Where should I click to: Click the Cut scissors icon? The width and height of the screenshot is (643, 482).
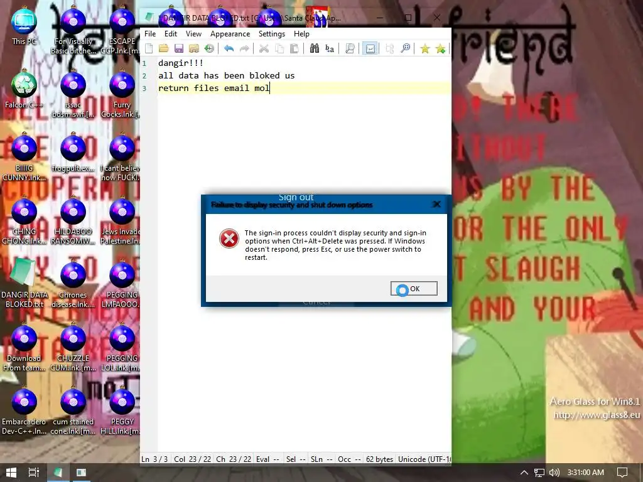click(264, 48)
